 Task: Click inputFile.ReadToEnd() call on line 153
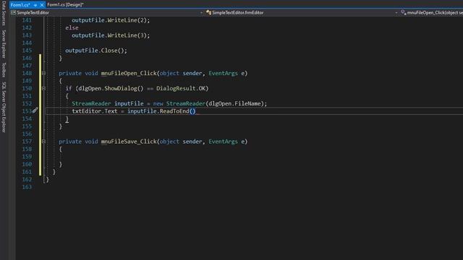tap(161, 111)
